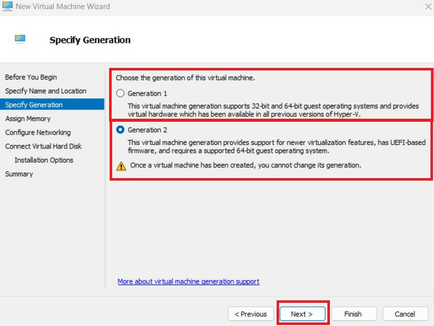Click the wizard icon in the title bar
434x326 pixels.
click(x=7, y=7)
